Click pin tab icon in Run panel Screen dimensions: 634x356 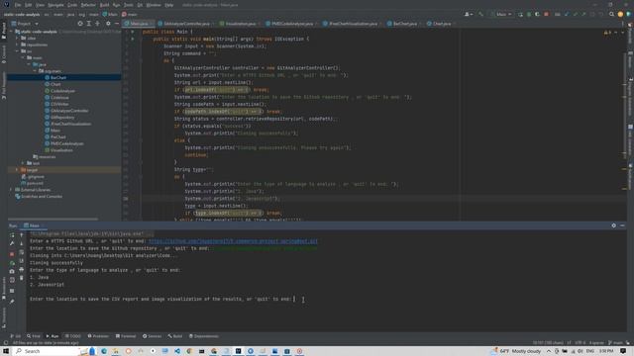click(x=12, y=301)
